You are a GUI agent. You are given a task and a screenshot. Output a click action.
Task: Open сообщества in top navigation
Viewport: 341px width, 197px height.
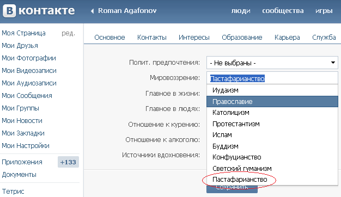click(x=283, y=11)
